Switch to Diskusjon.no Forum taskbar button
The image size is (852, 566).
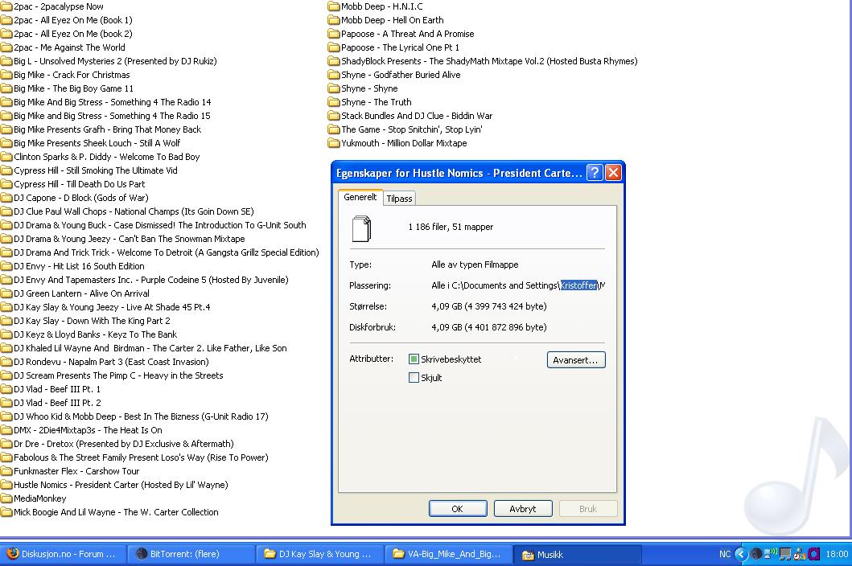tap(63, 554)
